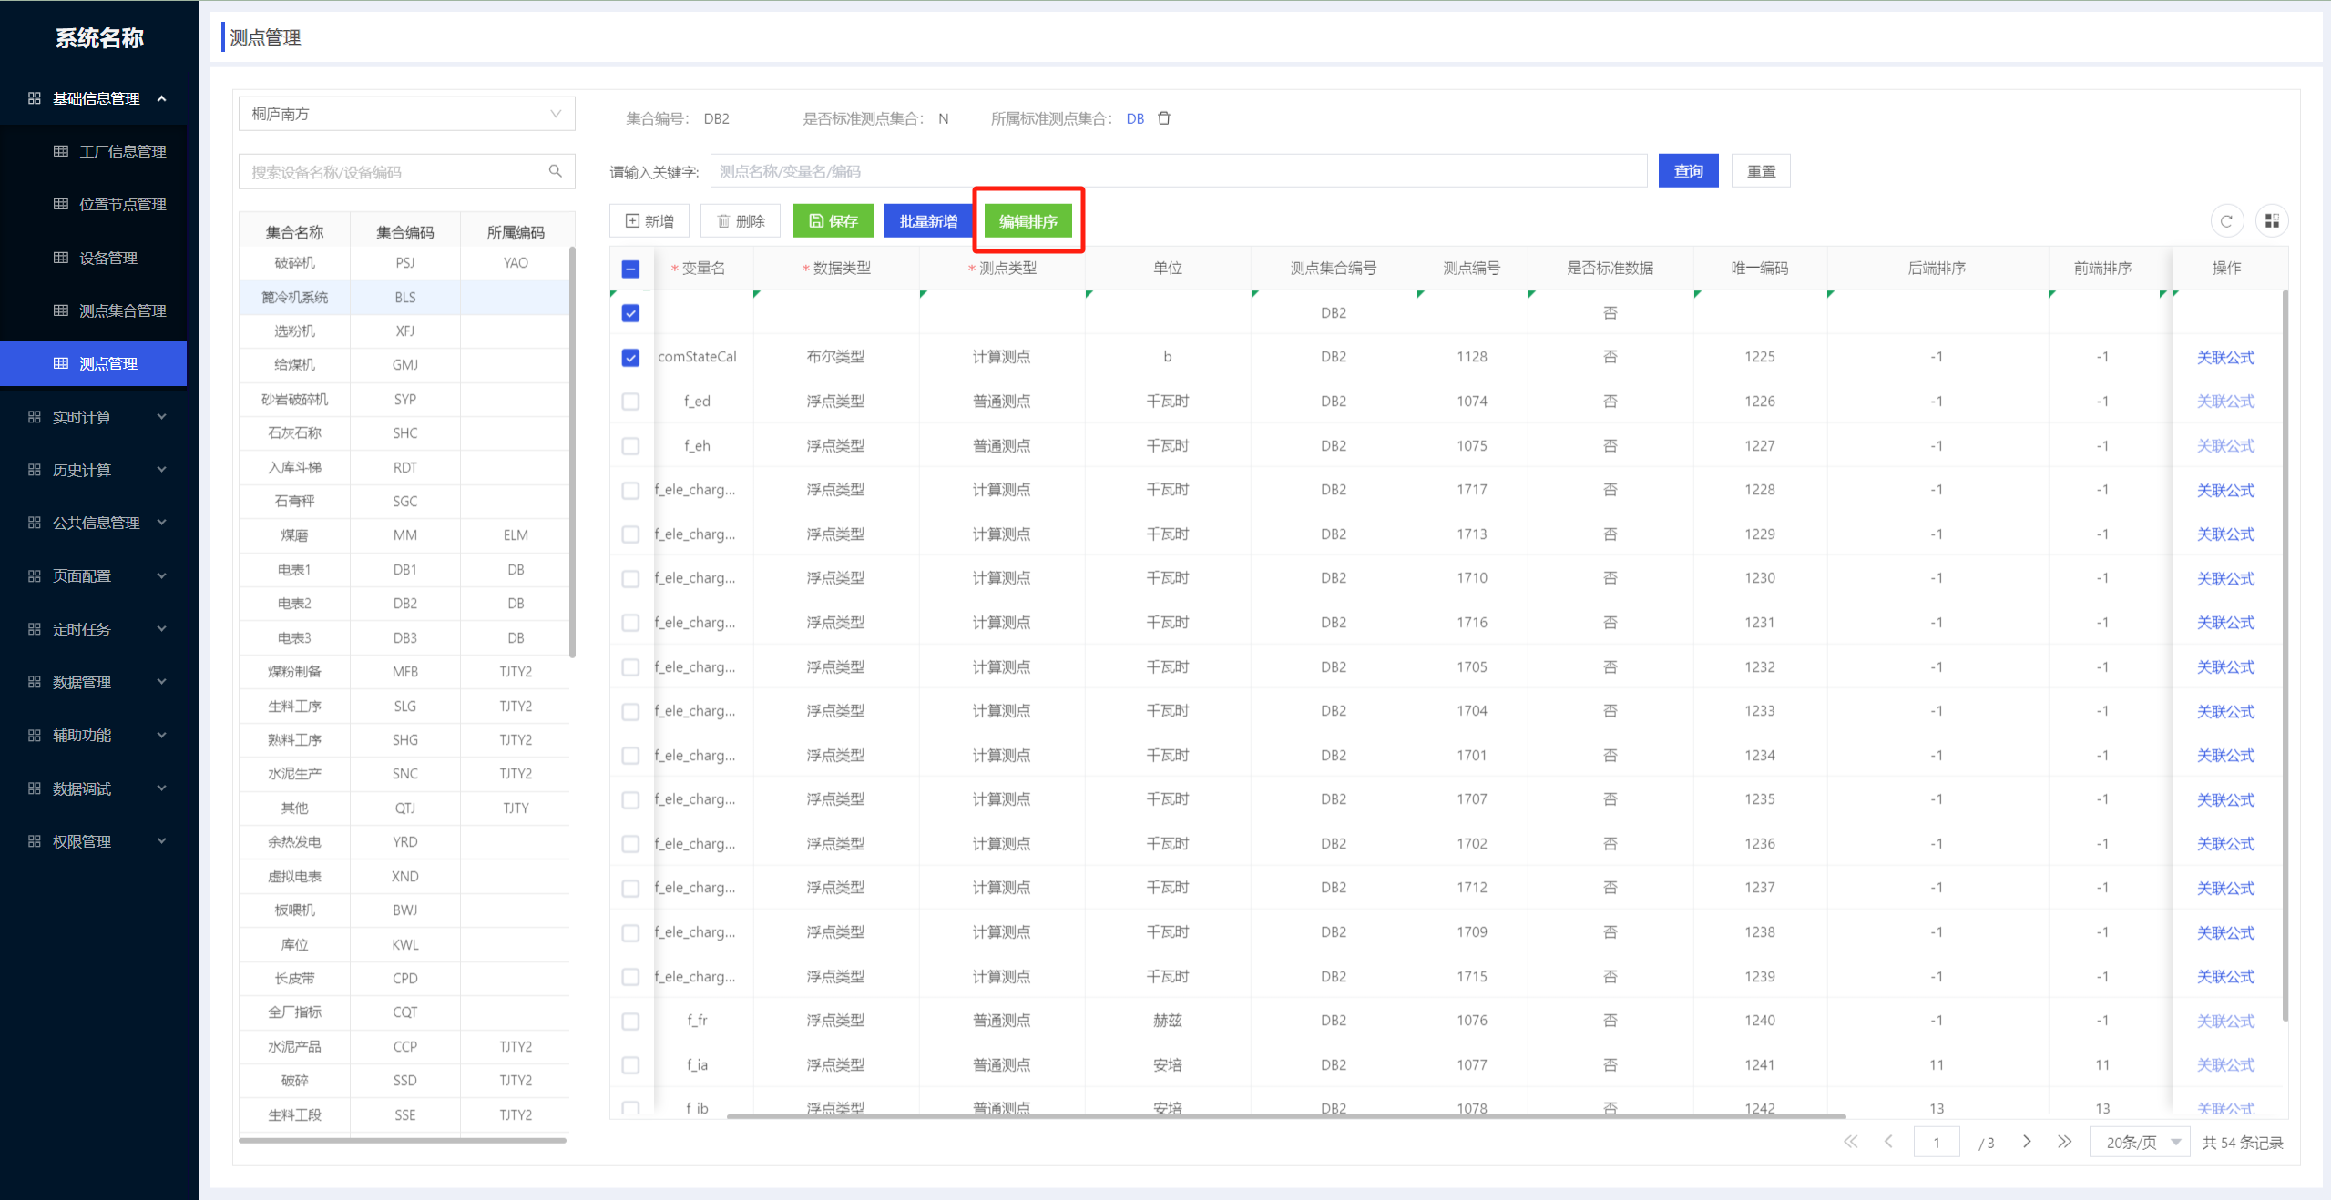Image resolution: width=2331 pixels, height=1200 pixels.
Task: Click the 历史计算 grid icon
Action: 35,470
